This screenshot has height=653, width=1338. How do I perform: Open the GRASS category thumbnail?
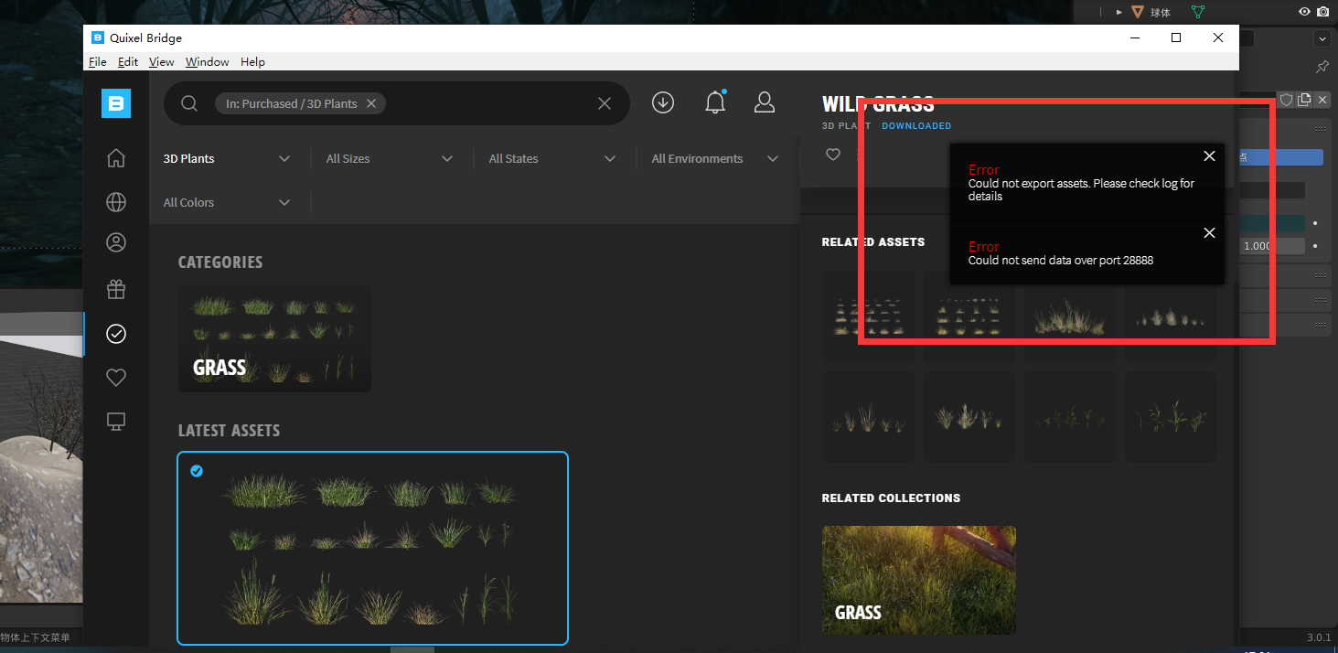point(274,337)
